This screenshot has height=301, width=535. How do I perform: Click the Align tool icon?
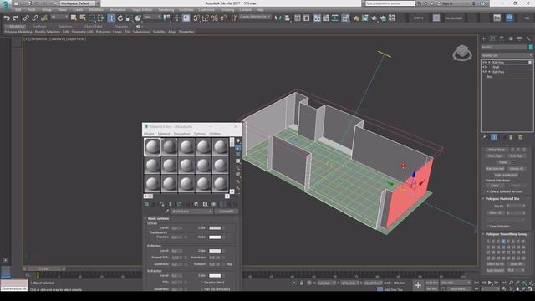point(287,18)
